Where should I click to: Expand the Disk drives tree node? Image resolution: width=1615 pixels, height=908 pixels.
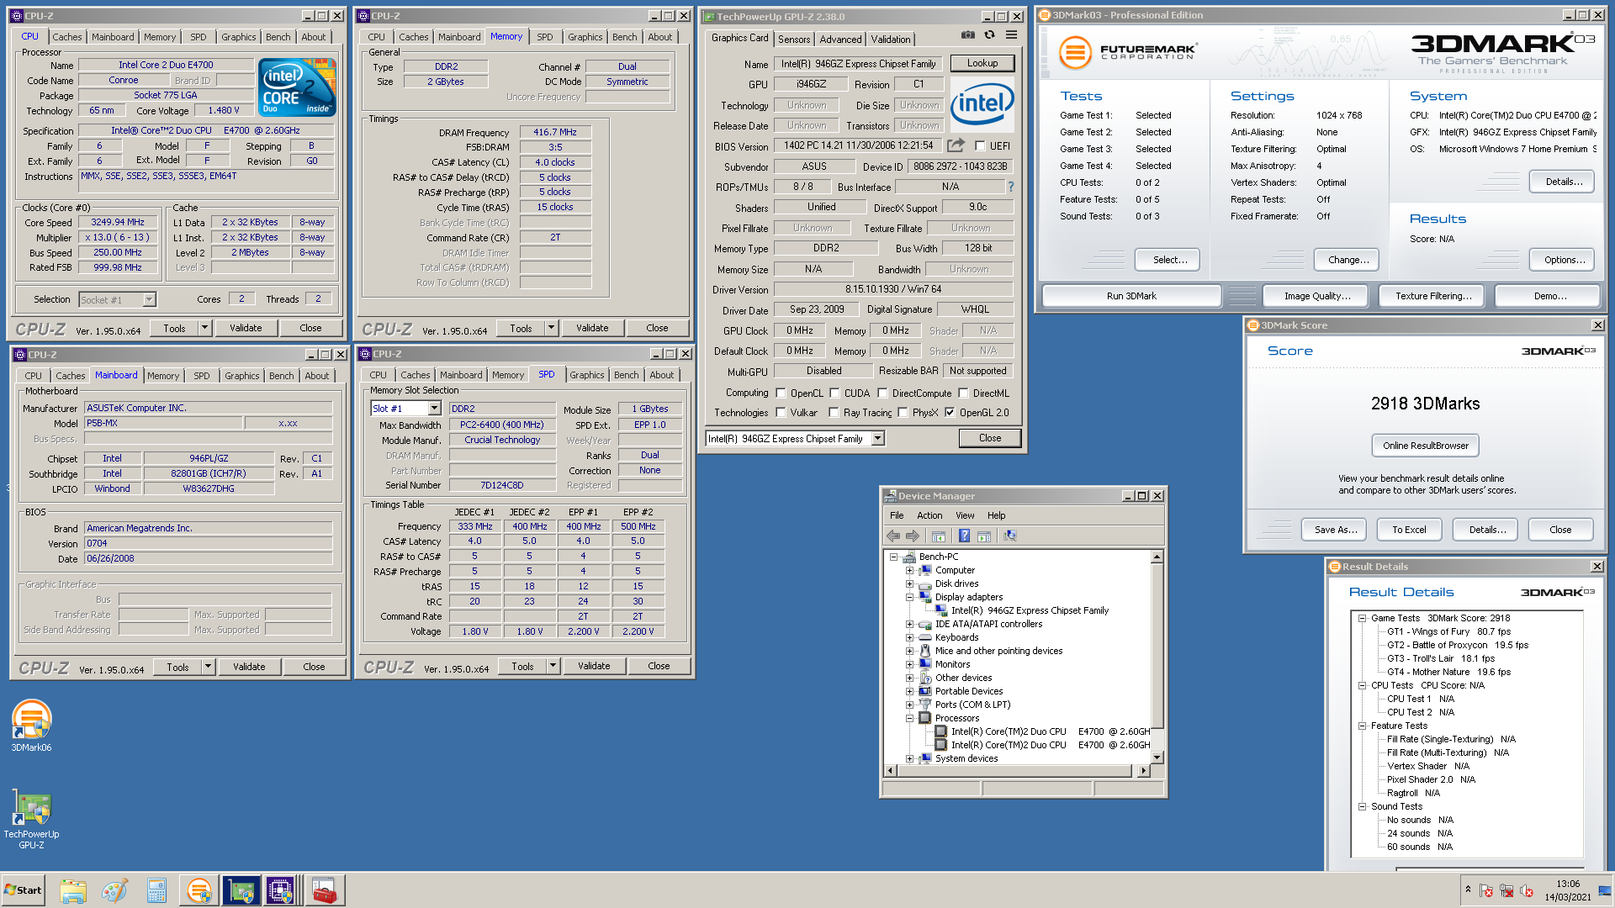pyautogui.click(x=909, y=583)
